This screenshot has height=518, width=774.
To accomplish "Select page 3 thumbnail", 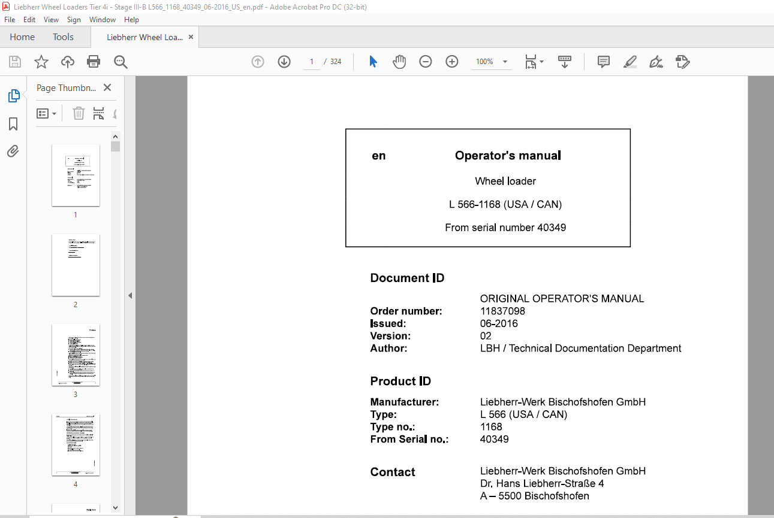I will pos(76,355).
